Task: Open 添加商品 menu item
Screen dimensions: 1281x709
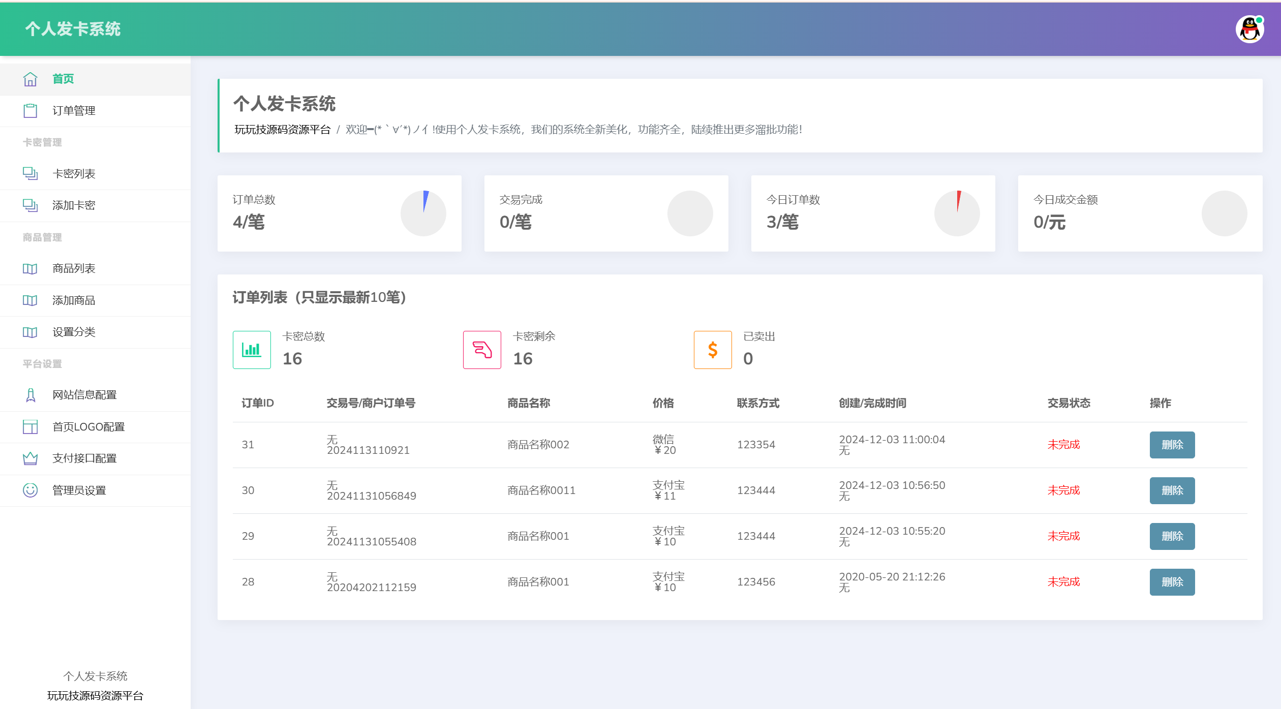Action: (x=74, y=300)
